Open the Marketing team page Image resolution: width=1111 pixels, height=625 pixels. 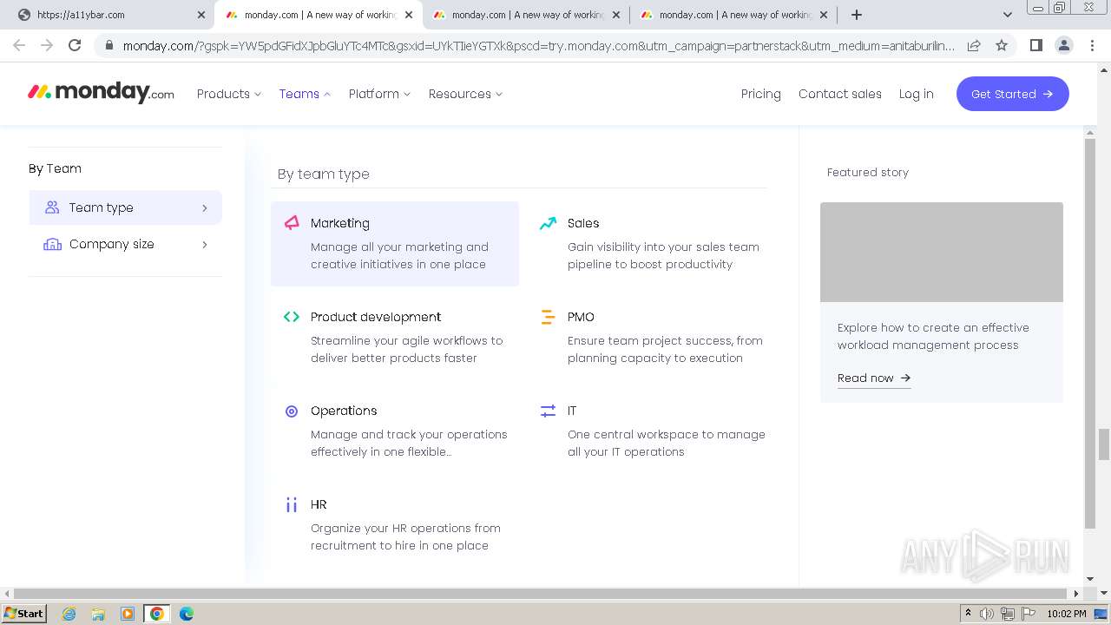(395, 244)
